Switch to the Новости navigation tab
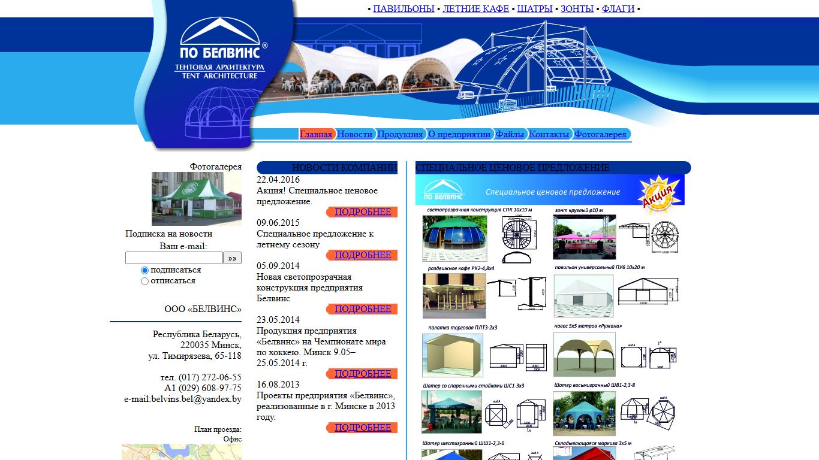This screenshot has height=460, width=819. [355, 134]
